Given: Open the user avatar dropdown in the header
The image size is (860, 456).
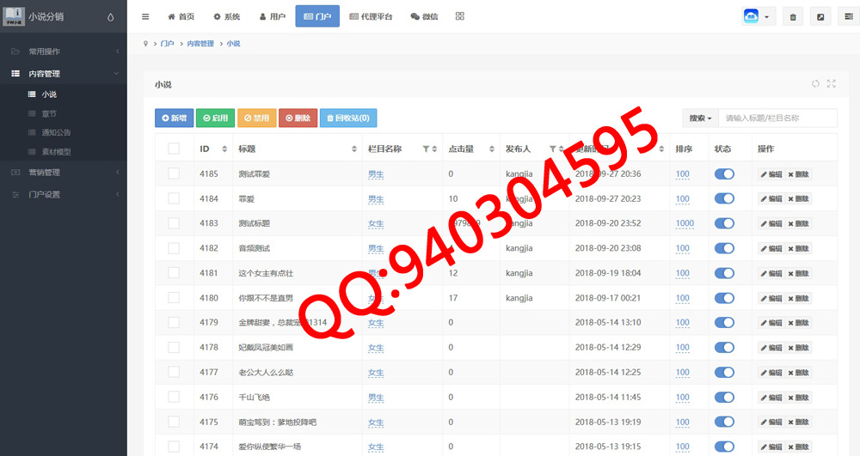Looking at the screenshot, I should click(757, 16).
